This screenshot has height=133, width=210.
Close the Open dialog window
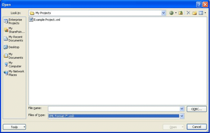205,4
